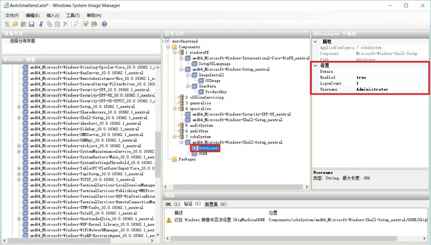The height and width of the screenshot is (245, 431).
Task: Save the answer file using floppy icon
Action: (31, 24)
